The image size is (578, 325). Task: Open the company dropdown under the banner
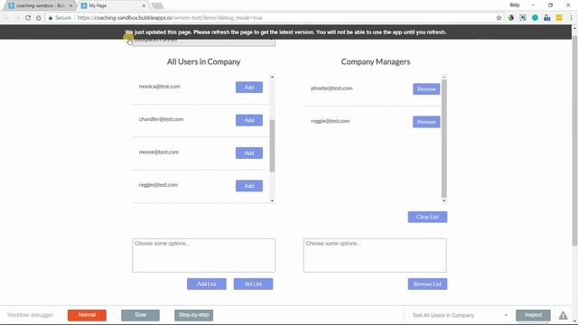[x=204, y=42]
